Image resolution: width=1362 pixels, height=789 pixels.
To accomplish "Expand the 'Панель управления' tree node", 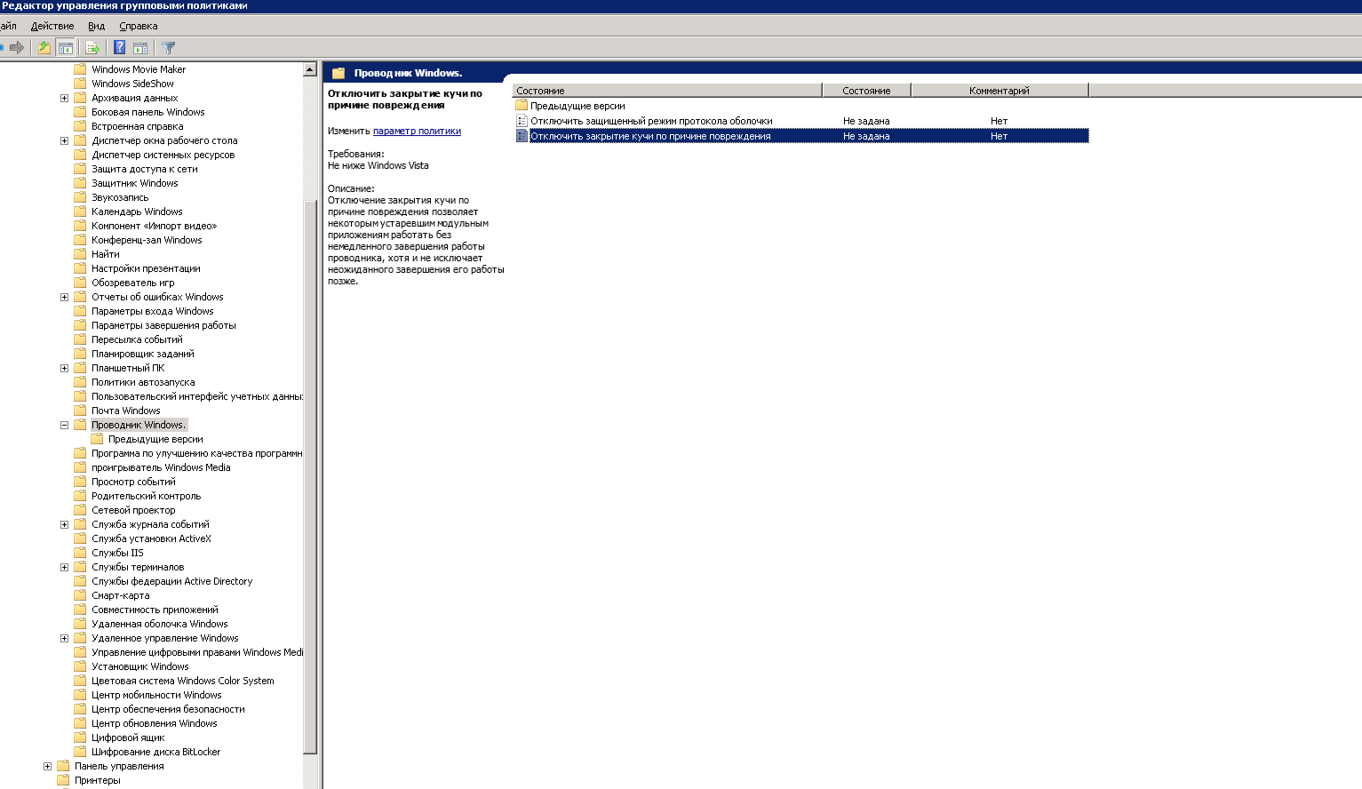I will point(47,766).
